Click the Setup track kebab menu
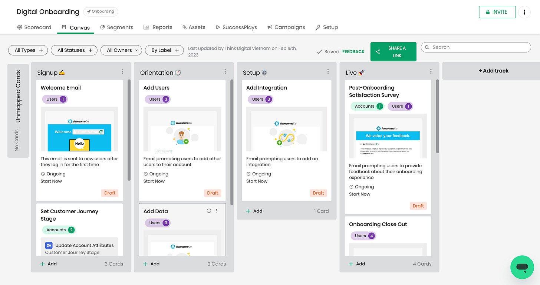The height and width of the screenshot is (285, 540). [328, 71]
